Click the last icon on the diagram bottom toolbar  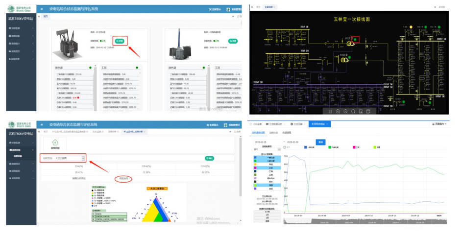(369, 111)
